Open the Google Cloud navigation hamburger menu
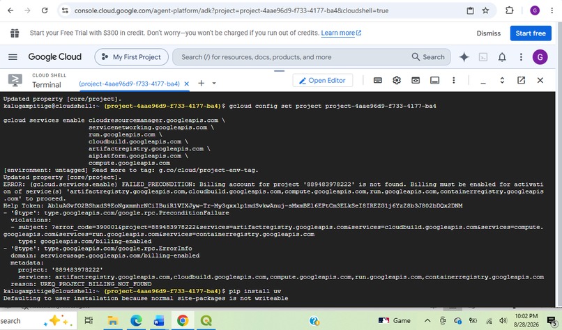The image size is (562, 330). click(x=13, y=57)
